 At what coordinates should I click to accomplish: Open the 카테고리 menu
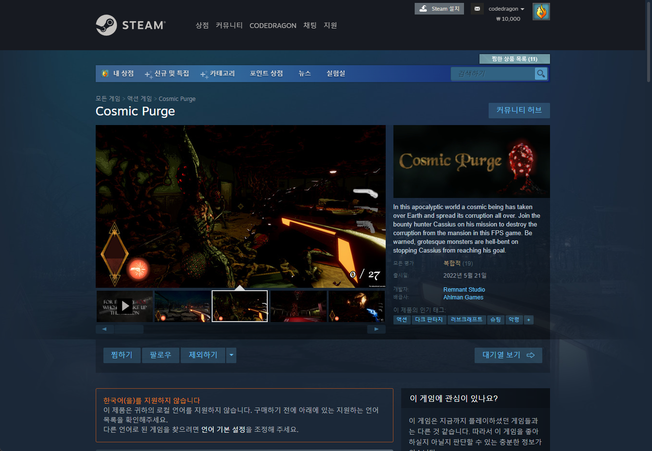[217, 73]
